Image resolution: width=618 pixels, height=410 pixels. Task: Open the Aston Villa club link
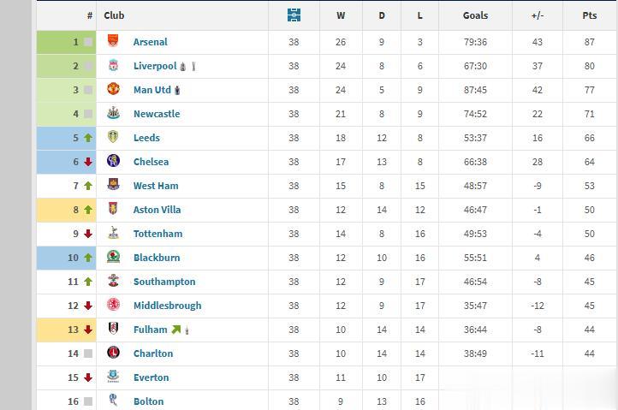[x=157, y=210]
